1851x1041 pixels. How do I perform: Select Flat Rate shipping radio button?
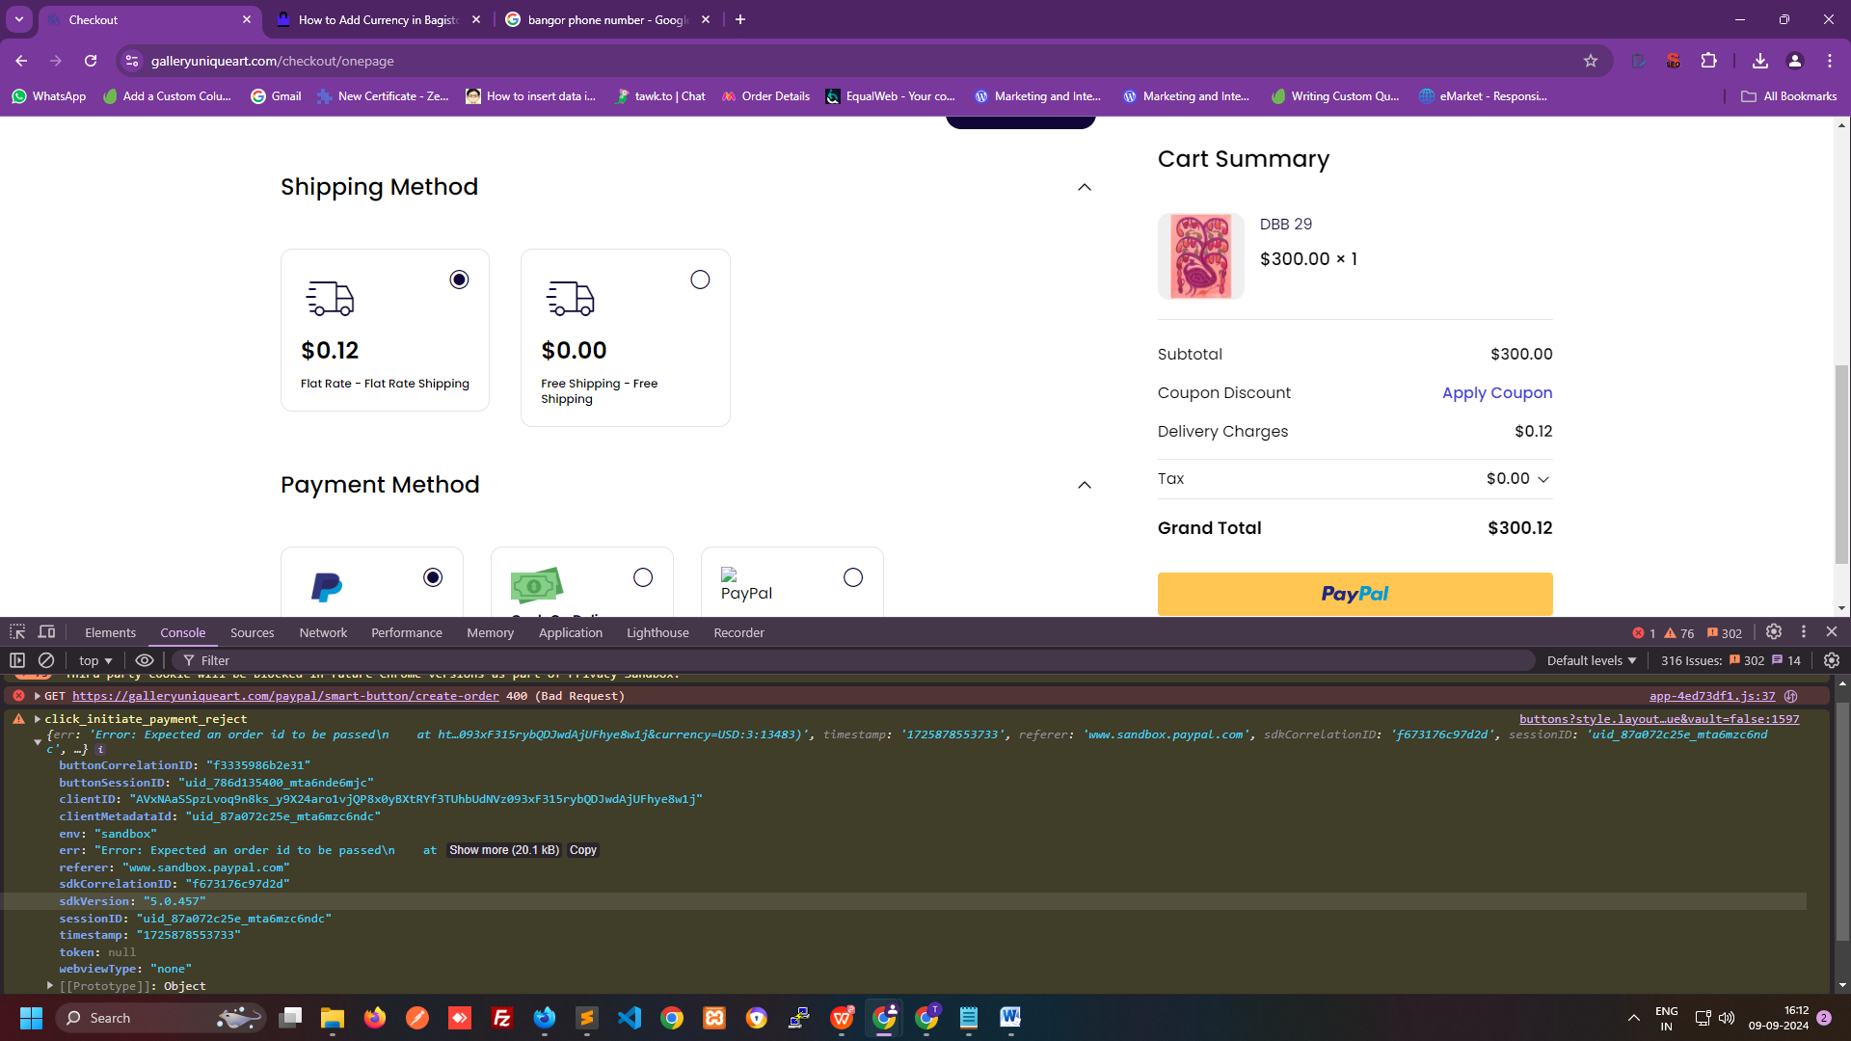[460, 280]
